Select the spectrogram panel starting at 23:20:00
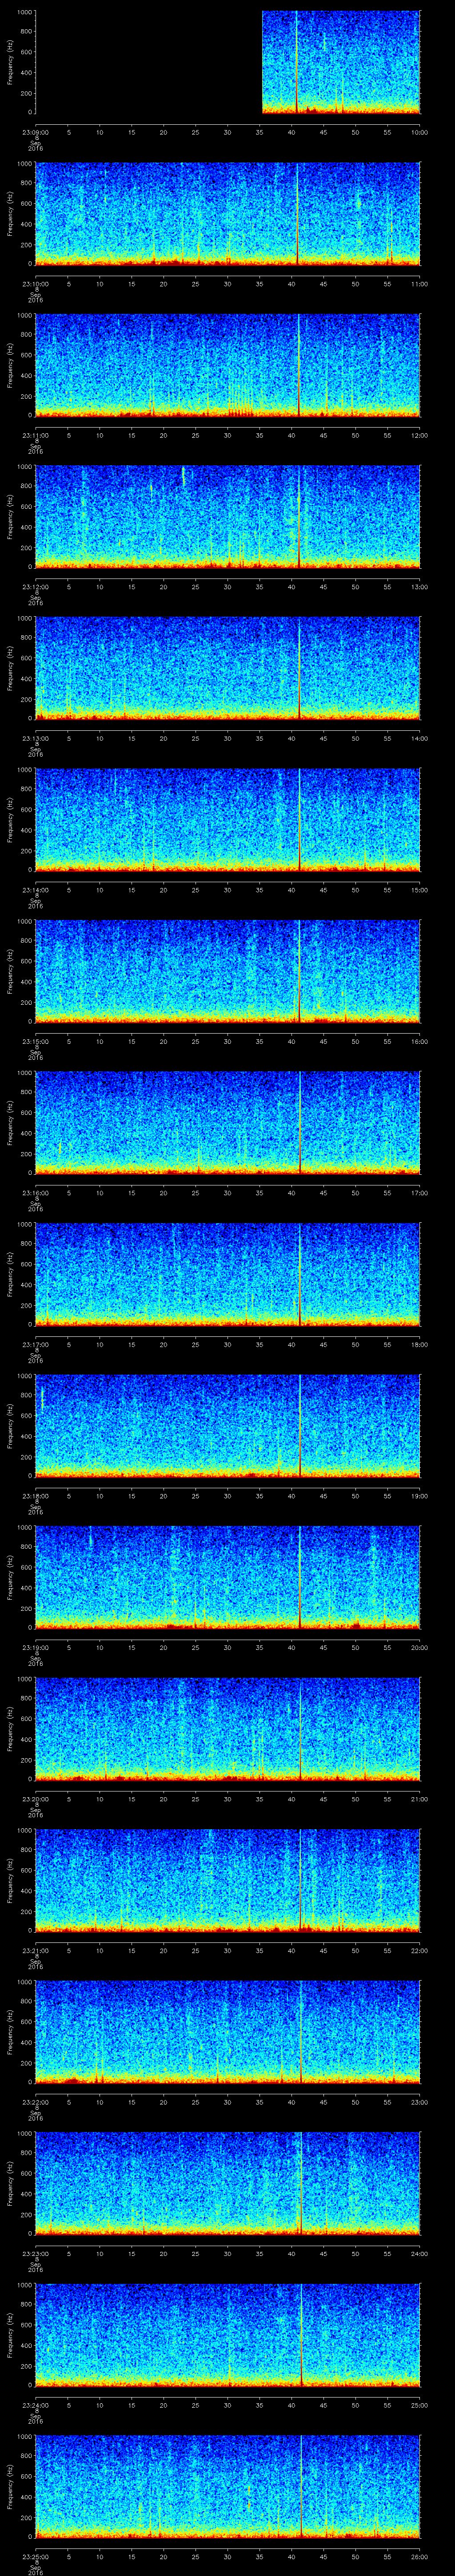This screenshot has width=455, height=2576. (228, 1729)
